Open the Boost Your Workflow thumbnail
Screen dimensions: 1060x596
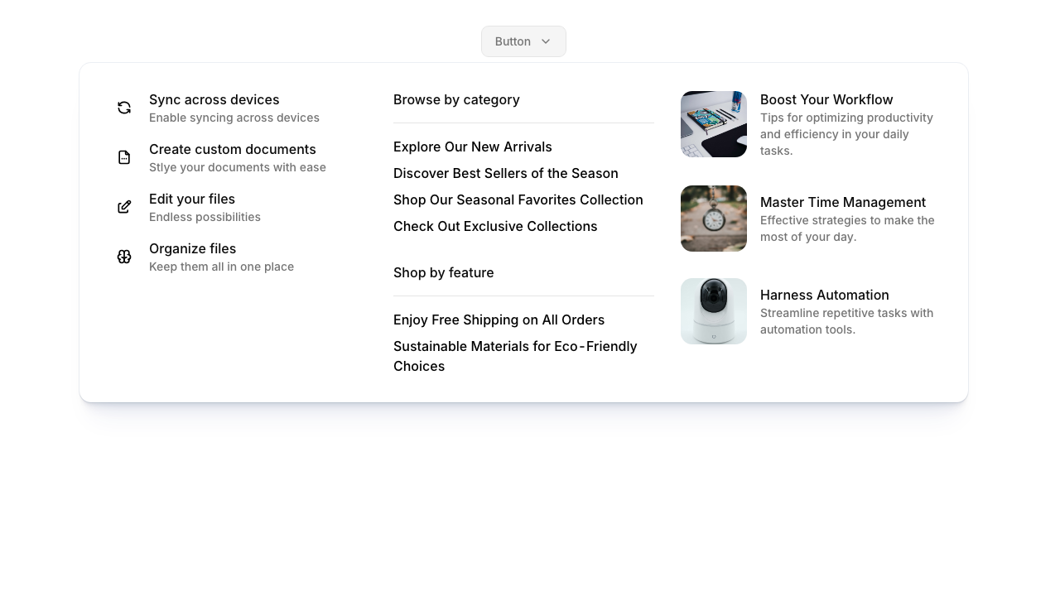coord(714,124)
